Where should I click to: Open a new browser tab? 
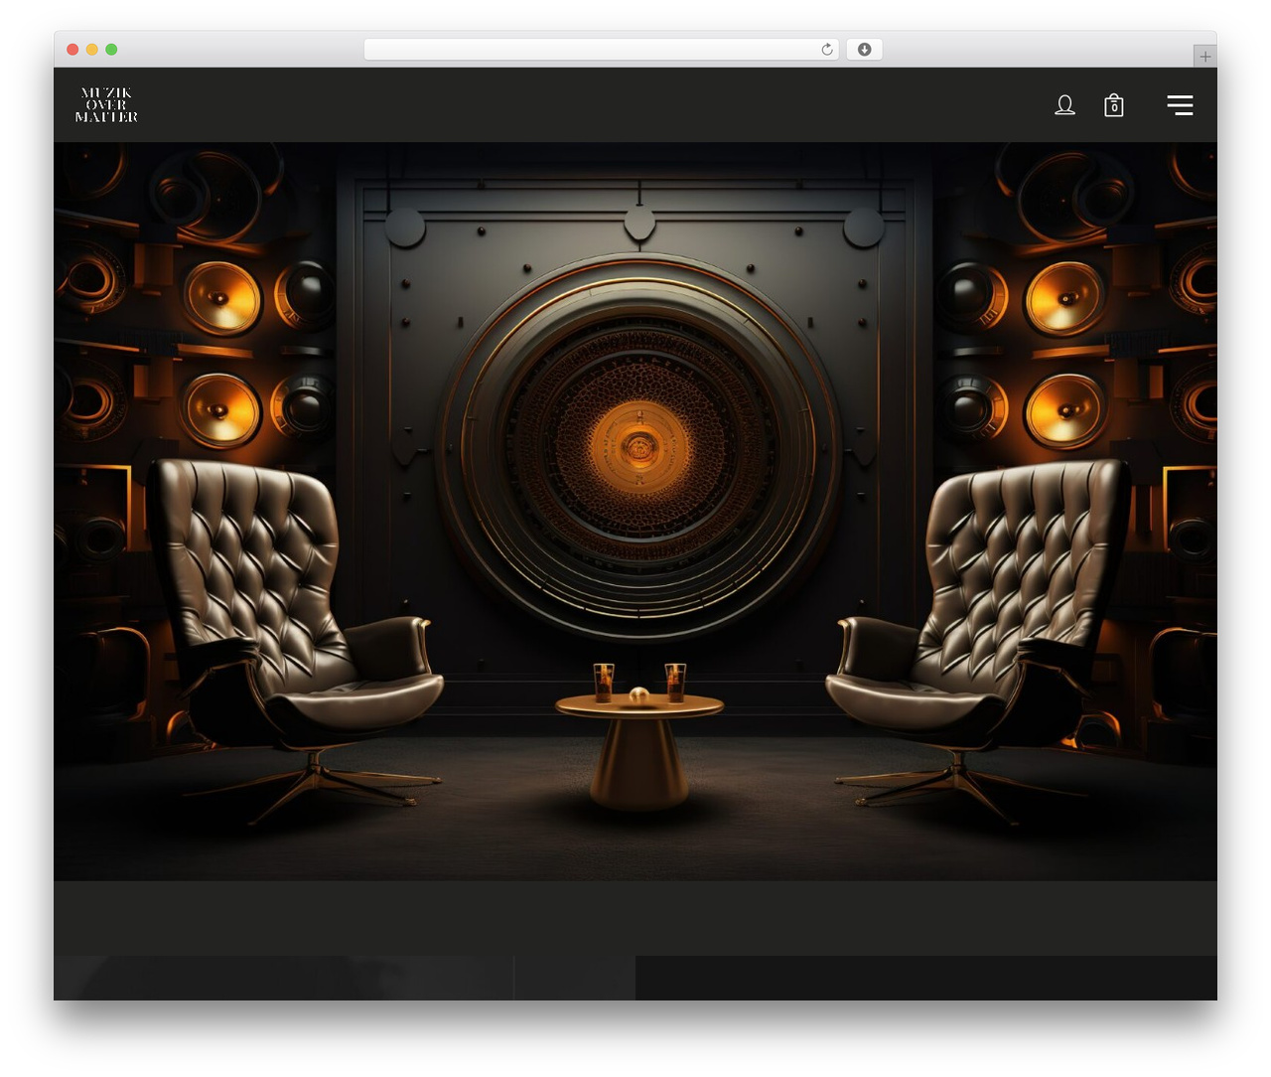(x=1204, y=57)
